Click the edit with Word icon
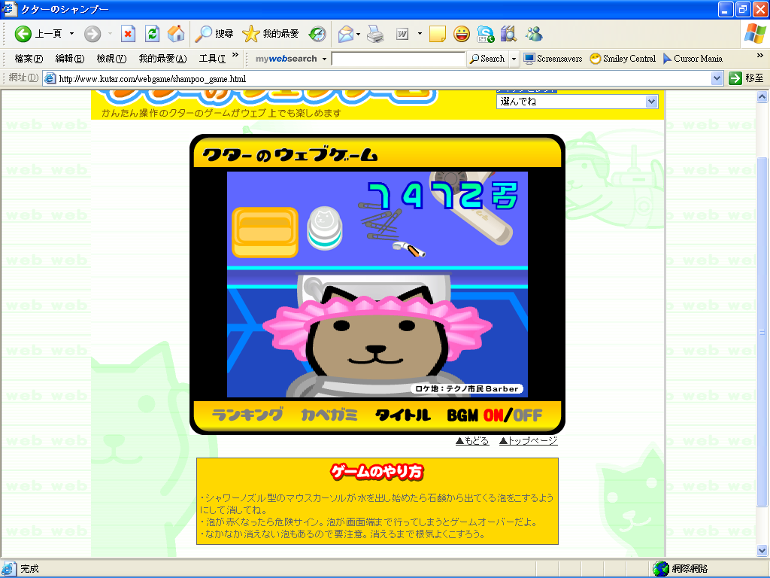Viewport: 770px width, 578px height. click(x=402, y=33)
